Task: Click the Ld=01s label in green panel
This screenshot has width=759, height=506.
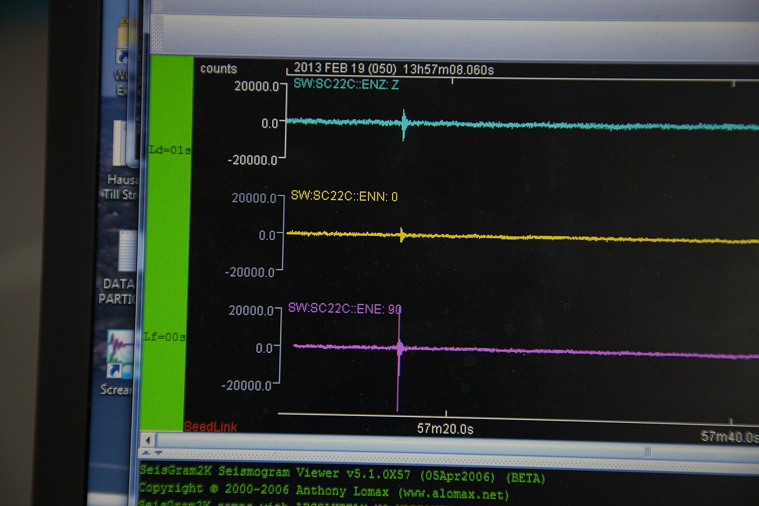Action: point(170,150)
